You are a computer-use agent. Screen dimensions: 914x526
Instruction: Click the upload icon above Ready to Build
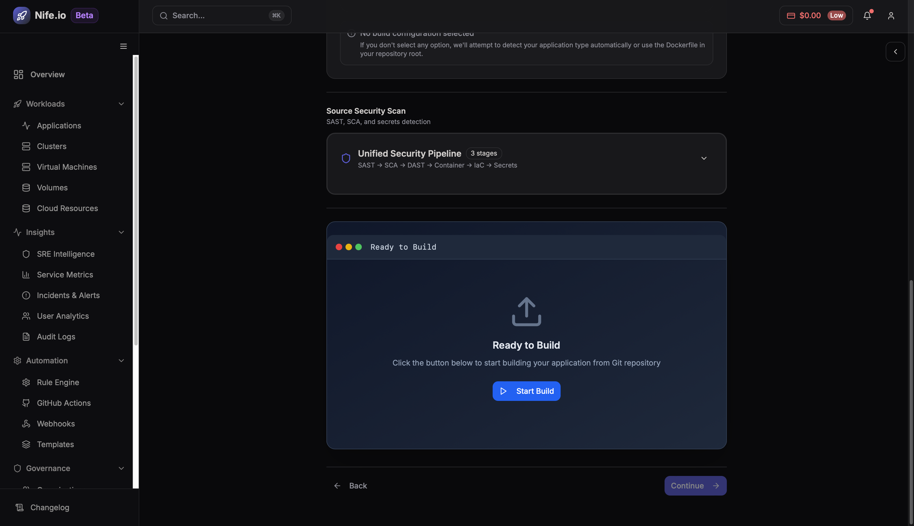(526, 311)
